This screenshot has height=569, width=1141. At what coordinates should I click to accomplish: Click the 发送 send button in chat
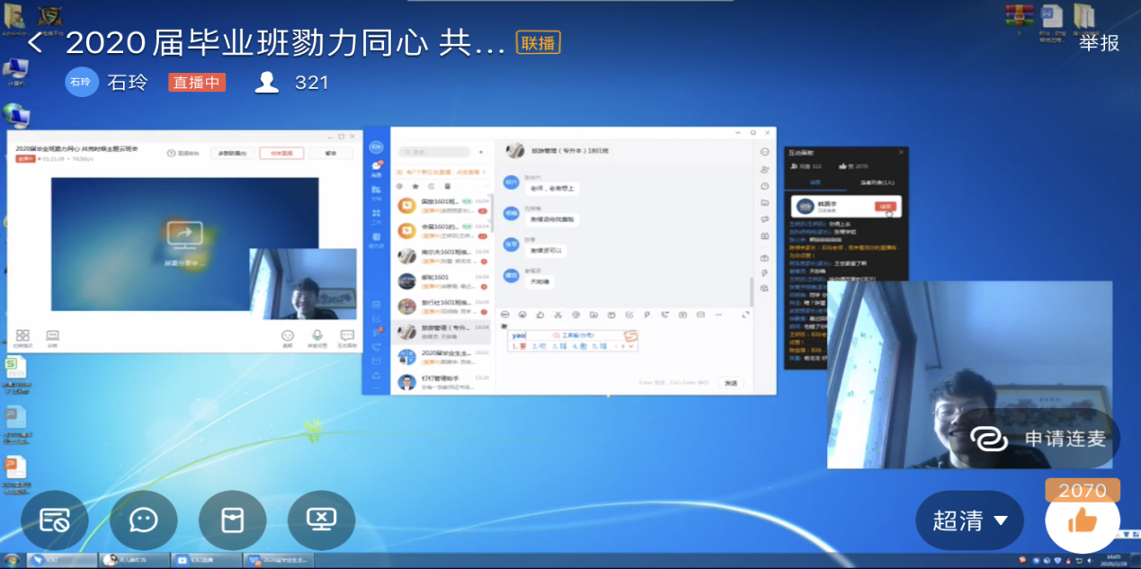pos(730,383)
